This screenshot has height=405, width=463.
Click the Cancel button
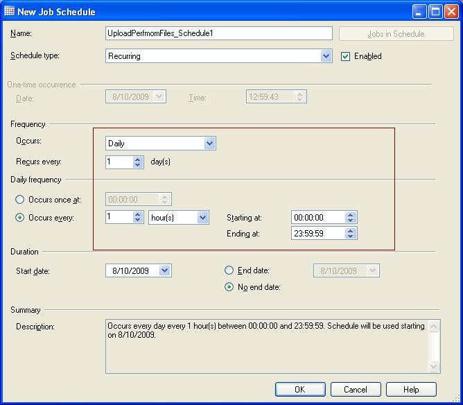click(355, 389)
